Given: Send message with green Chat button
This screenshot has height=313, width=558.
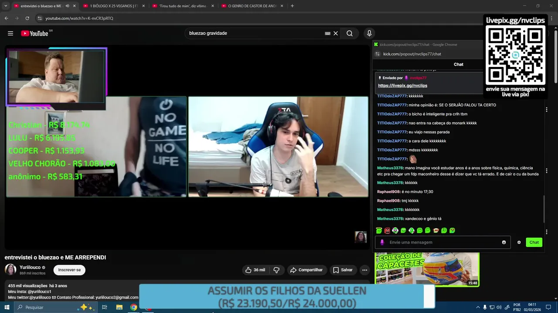Looking at the screenshot, I should tap(534, 242).
